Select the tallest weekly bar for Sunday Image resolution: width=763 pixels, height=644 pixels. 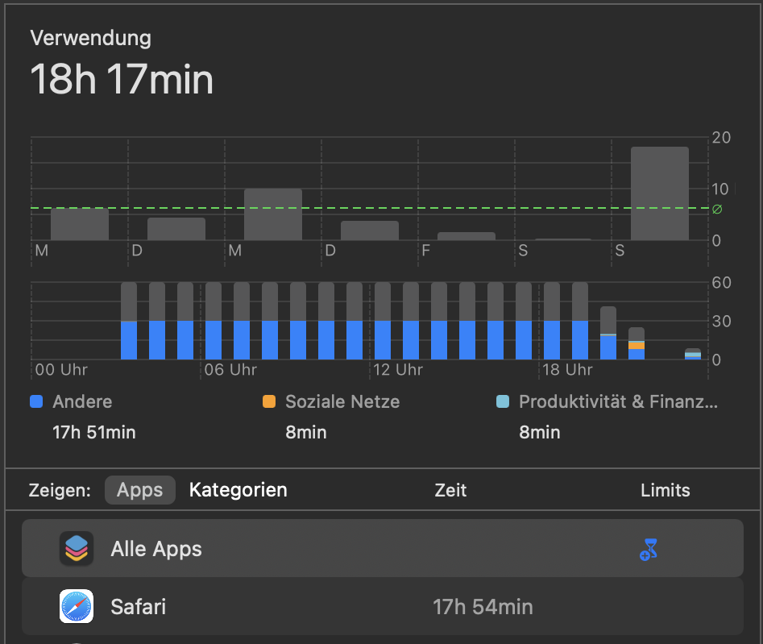pos(659,193)
